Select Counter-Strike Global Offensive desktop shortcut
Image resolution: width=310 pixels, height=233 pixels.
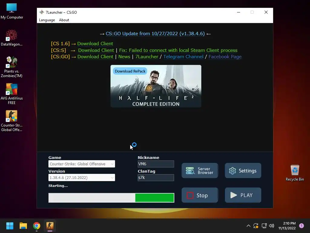point(12,121)
